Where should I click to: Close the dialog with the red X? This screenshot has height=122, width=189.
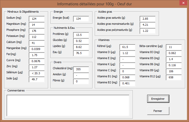point(183,3)
